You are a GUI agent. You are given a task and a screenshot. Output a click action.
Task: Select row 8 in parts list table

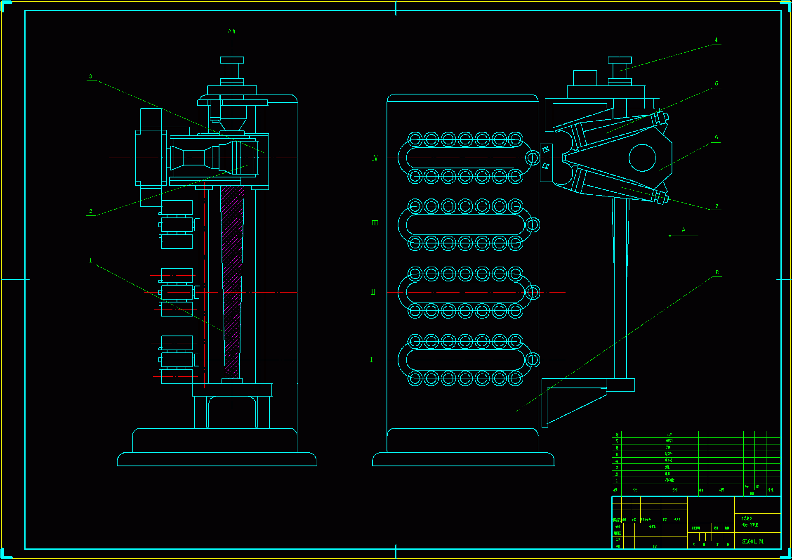coord(669,435)
